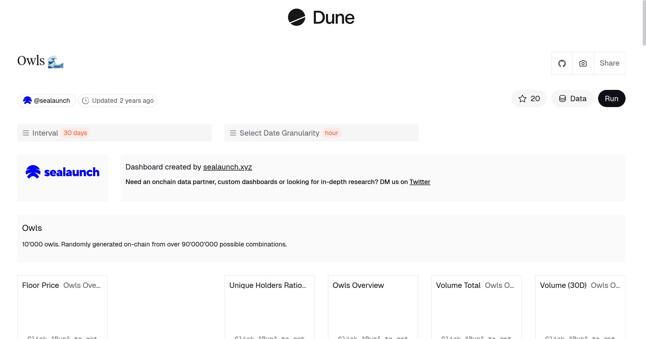This screenshot has height=339, width=646.
Task: Open the Twitter link
Action: click(420, 182)
